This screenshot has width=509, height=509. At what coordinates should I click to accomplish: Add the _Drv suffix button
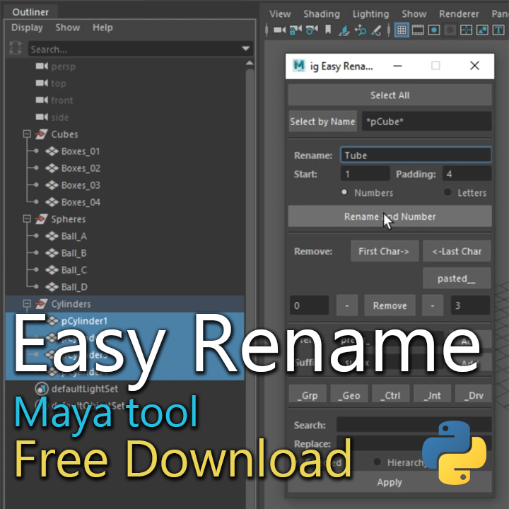click(x=474, y=394)
